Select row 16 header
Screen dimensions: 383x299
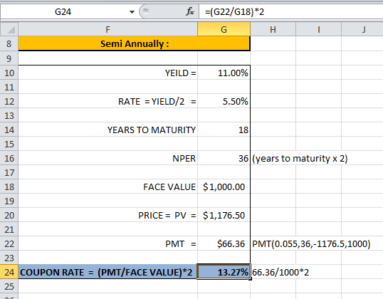(9, 158)
